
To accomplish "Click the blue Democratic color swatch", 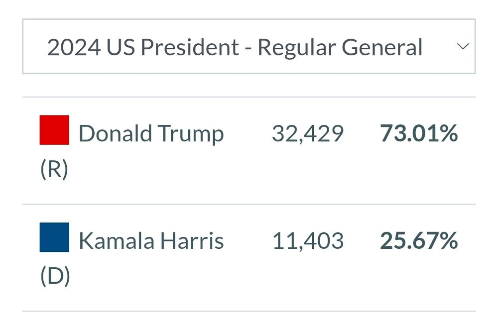I will [54, 237].
